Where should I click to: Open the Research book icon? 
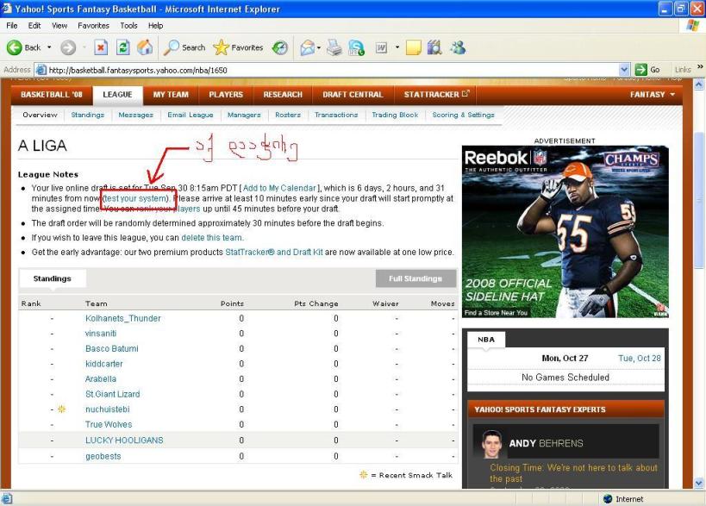(434, 47)
